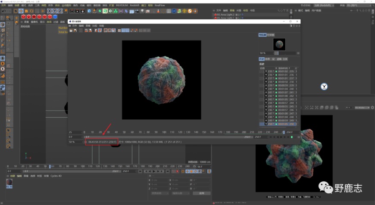Add a Cube primitive from toolbar
This screenshot has width=375, height=205.
point(89,11)
